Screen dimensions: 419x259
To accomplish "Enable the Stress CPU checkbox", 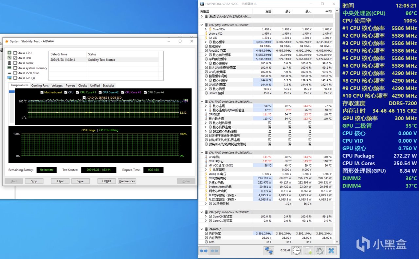I will [x=15, y=53].
